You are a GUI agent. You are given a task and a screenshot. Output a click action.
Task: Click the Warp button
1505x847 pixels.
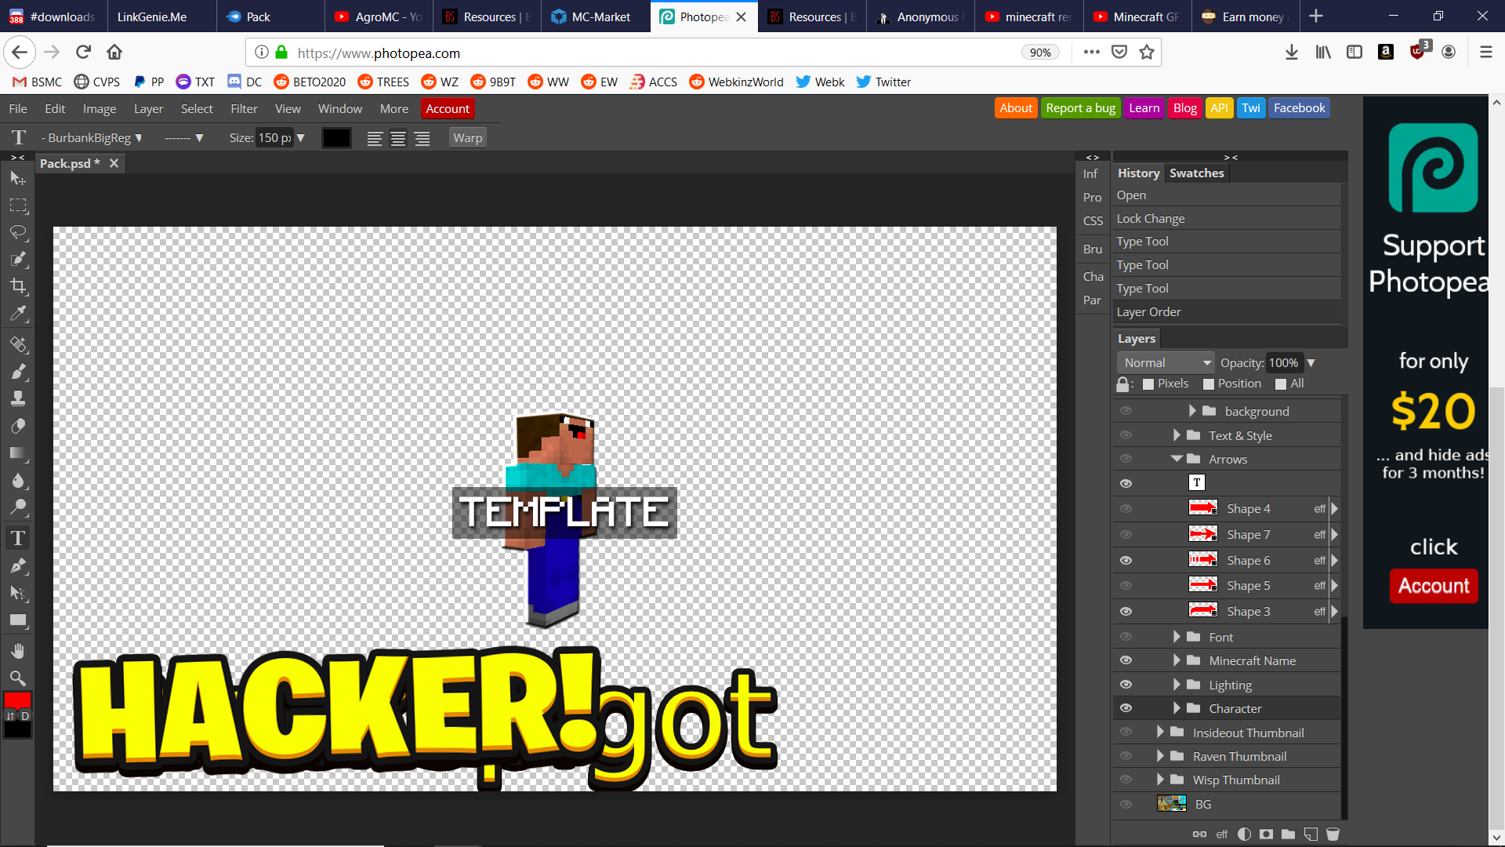pyautogui.click(x=468, y=138)
